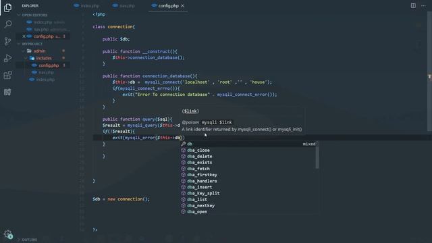Choose the db property suggestion
This screenshot has width=432, height=243.
click(248, 144)
